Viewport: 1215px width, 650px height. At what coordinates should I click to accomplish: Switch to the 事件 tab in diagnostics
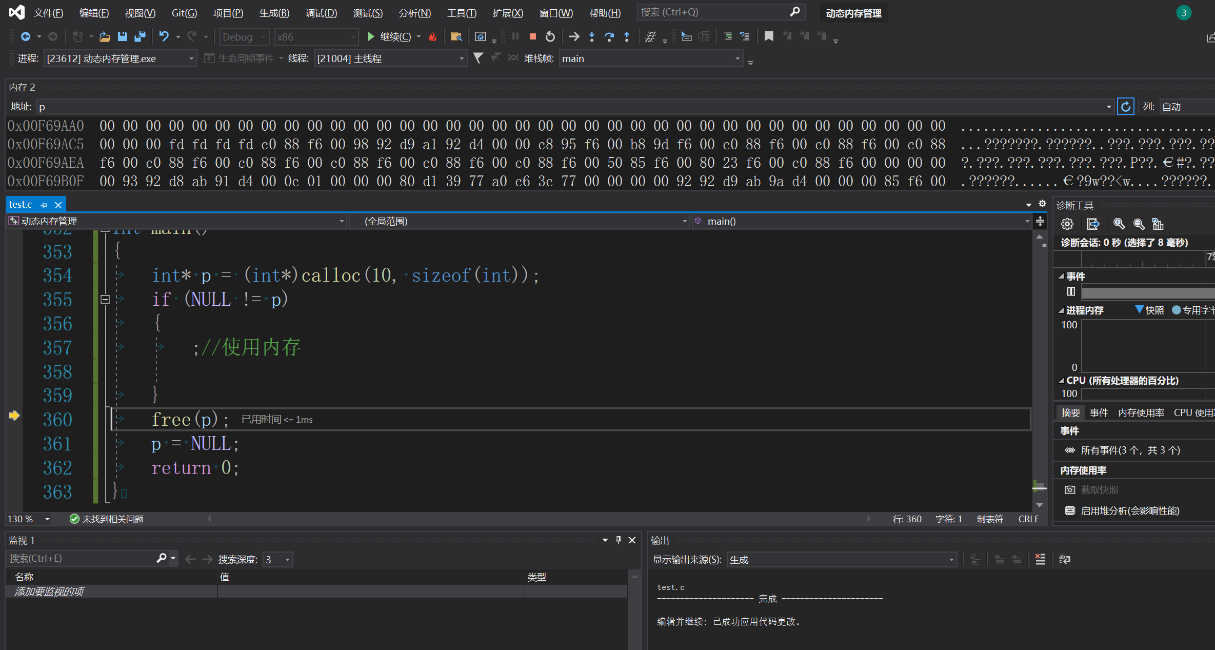(x=1099, y=412)
